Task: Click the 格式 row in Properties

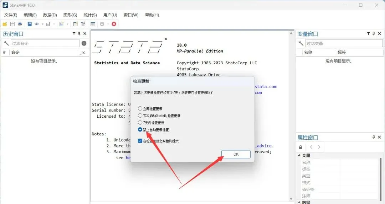Action: tap(339, 182)
